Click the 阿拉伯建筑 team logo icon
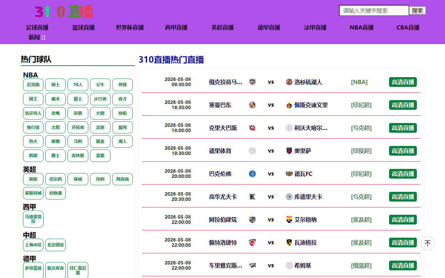 (252, 220)
